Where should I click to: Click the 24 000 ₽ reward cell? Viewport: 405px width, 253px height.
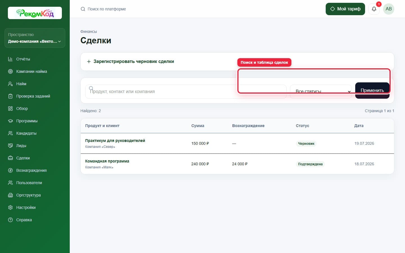point(240,164)
